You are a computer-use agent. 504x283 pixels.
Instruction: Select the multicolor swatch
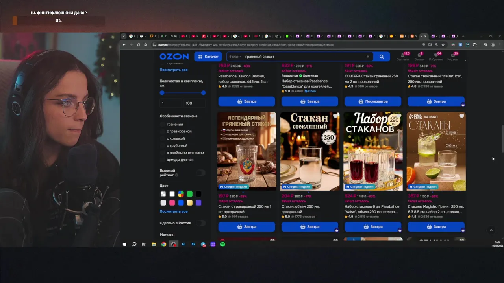coord(181,194)
